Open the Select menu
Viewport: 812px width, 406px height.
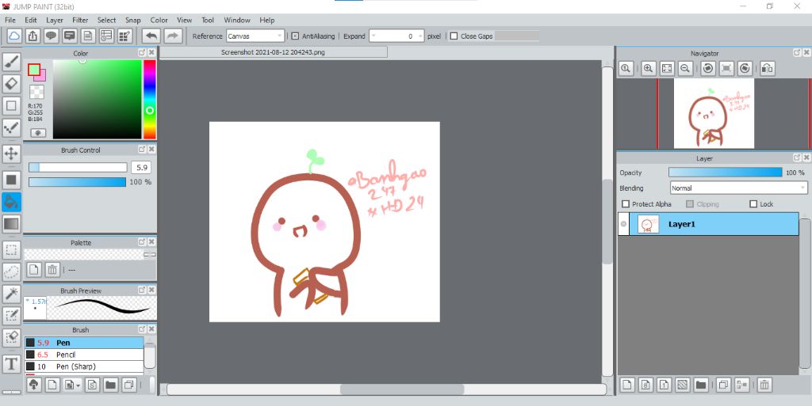pyautogui.click(x=107, y=20)
